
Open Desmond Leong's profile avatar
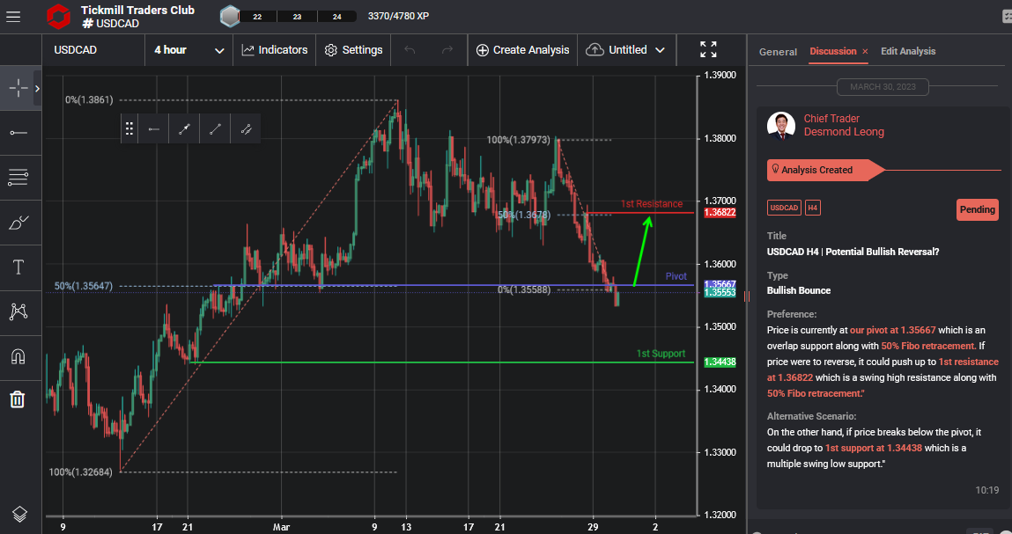pos(781,126)
